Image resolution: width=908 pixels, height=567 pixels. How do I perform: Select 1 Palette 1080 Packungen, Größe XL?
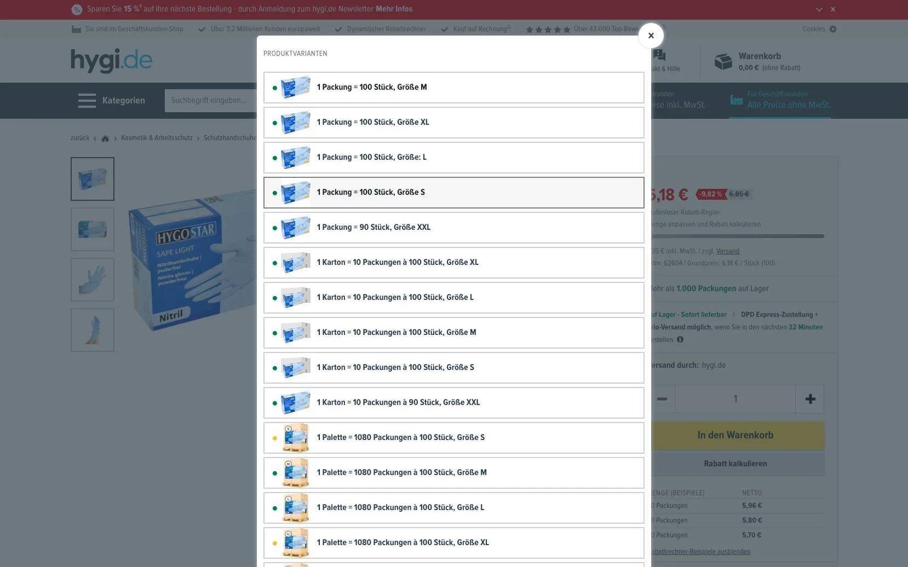click(x=453, y=543)
